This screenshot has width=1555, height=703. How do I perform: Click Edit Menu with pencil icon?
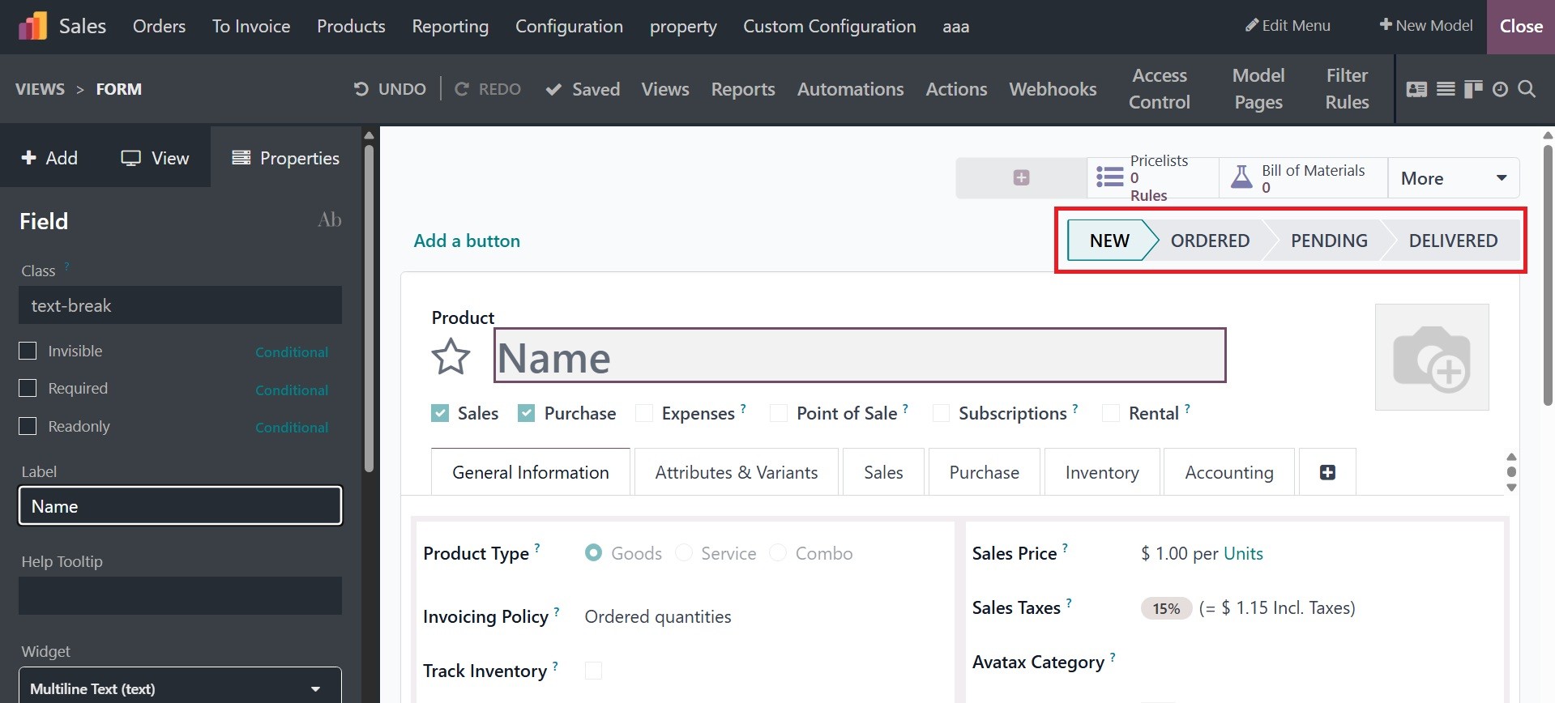click(1288, 26)
